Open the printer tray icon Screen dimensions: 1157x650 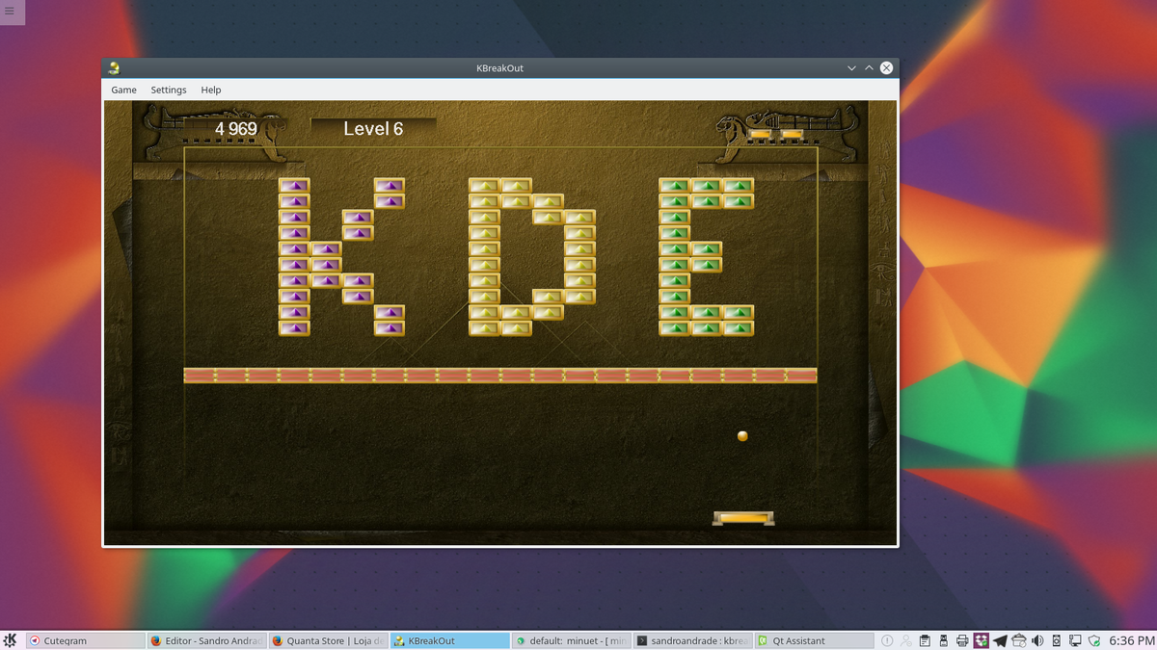point(962,640)
